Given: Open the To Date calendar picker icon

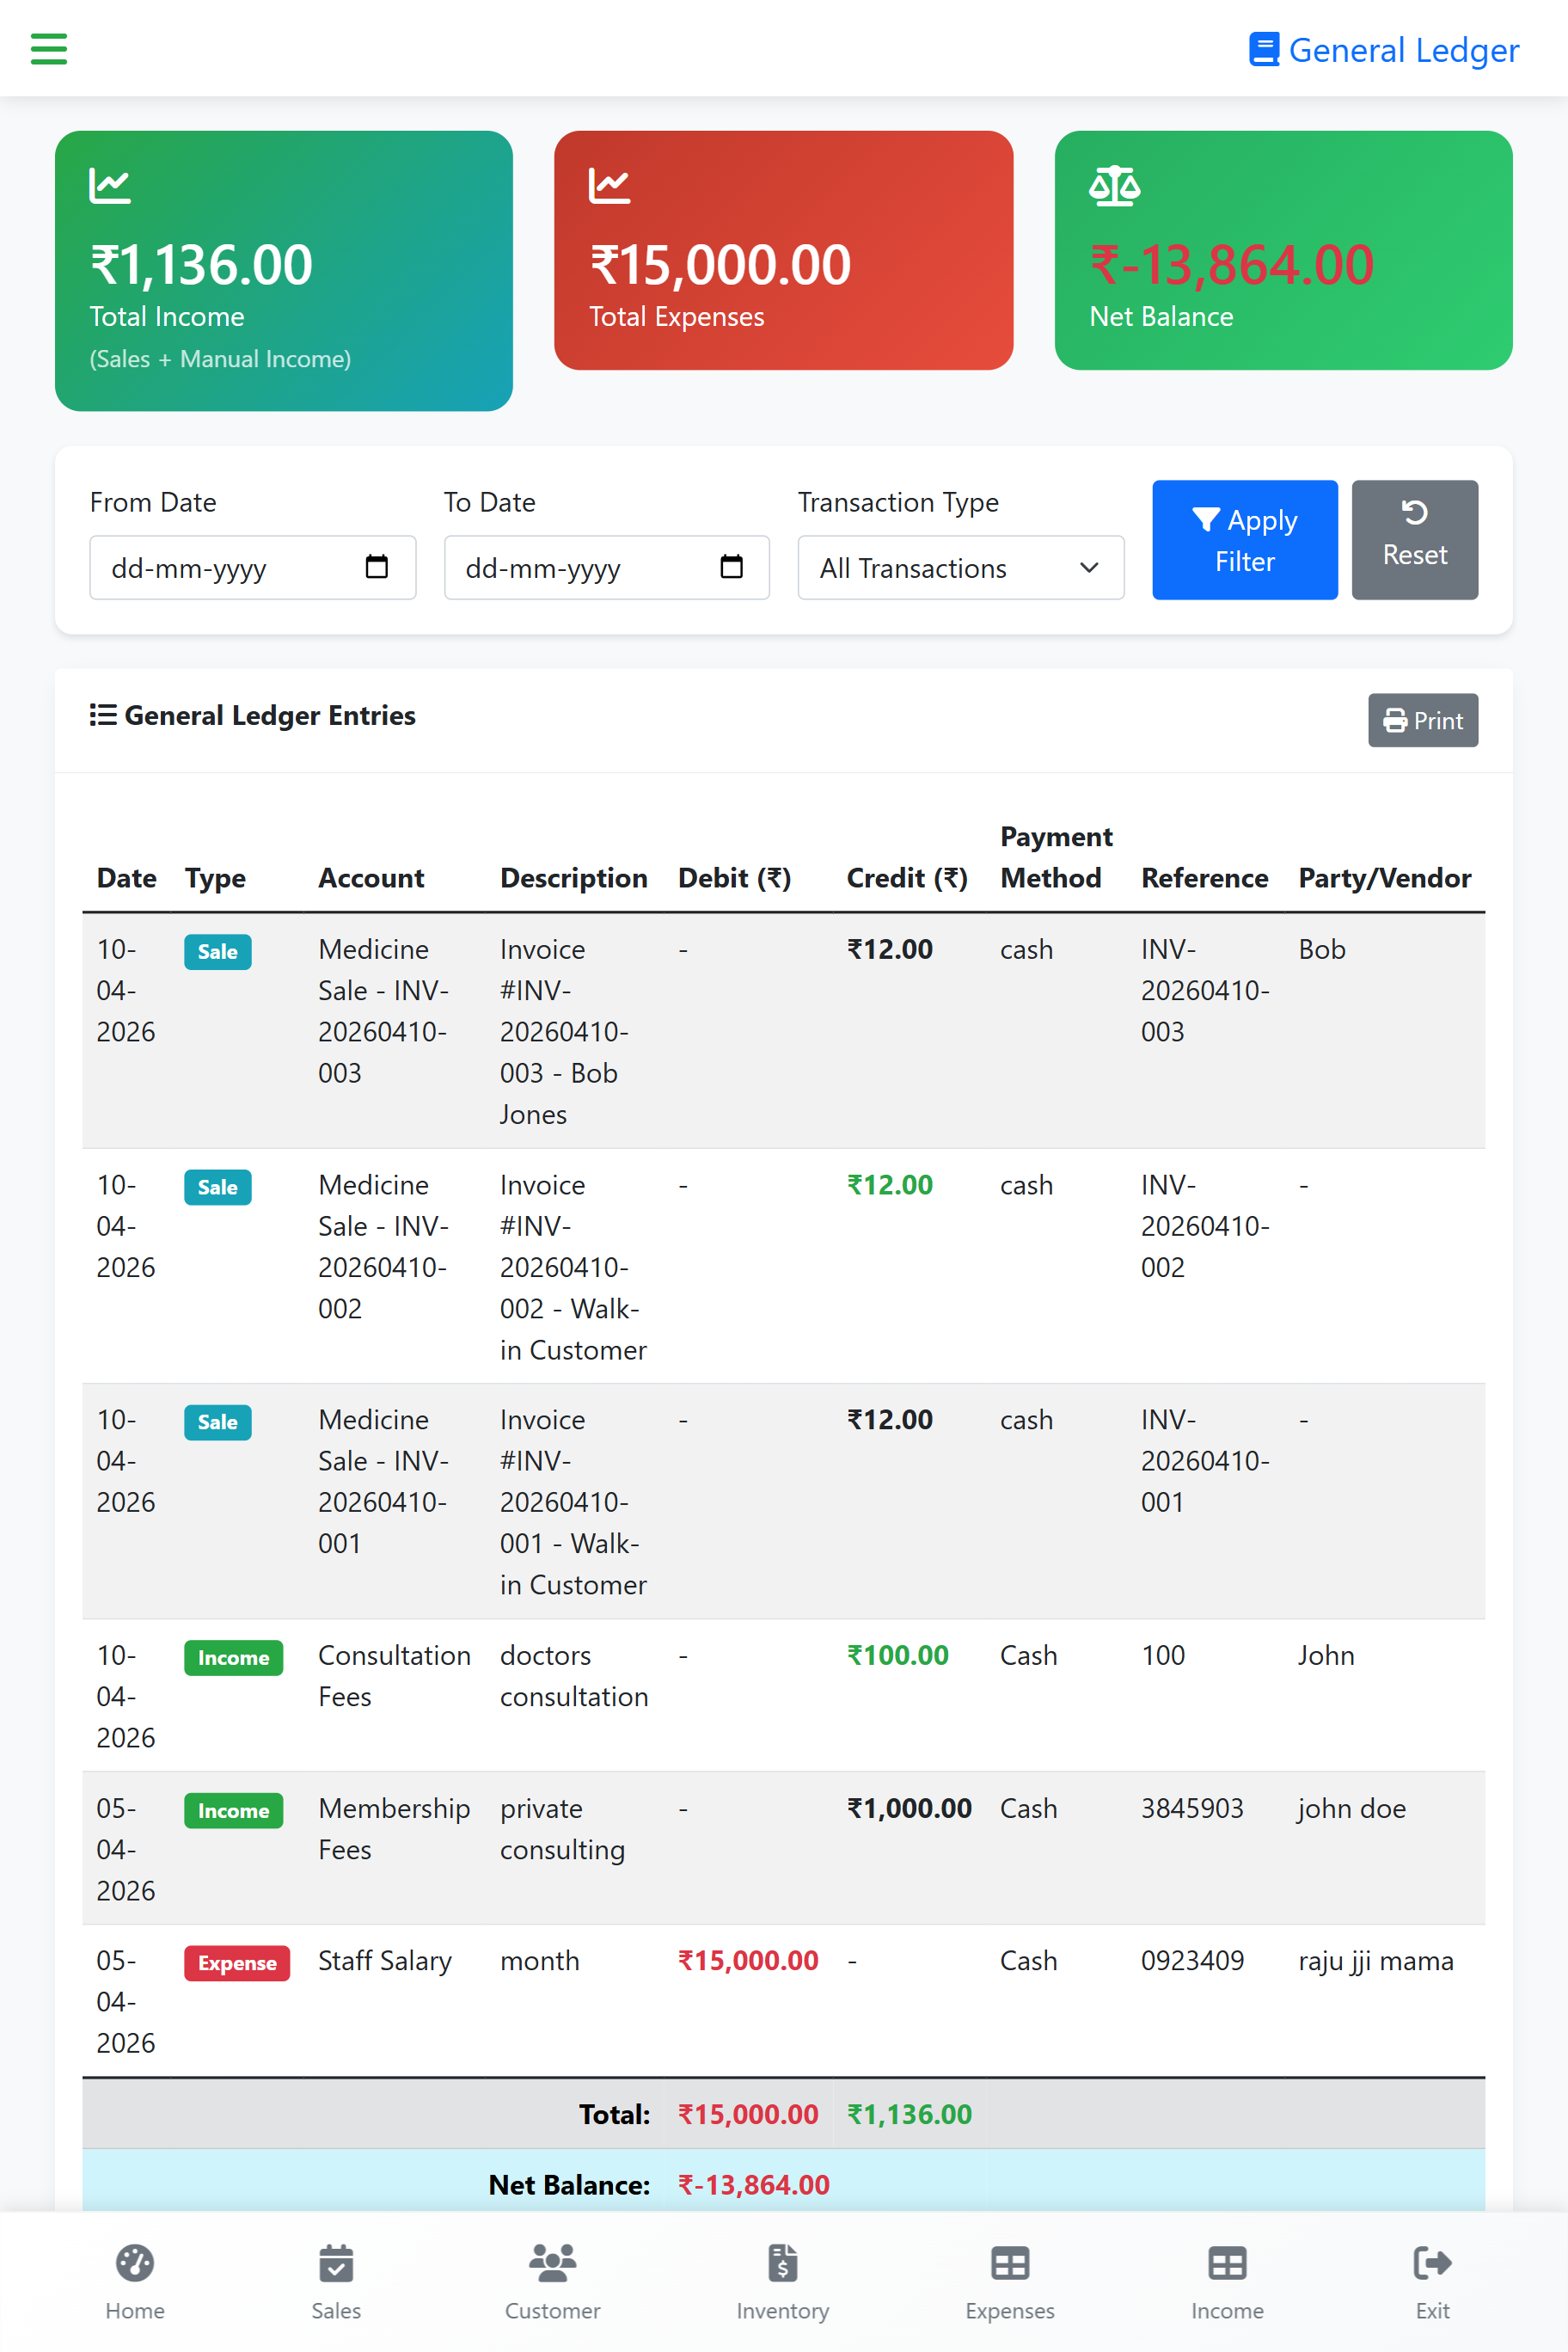Looking at the screenshot, I should click(731, 568).
